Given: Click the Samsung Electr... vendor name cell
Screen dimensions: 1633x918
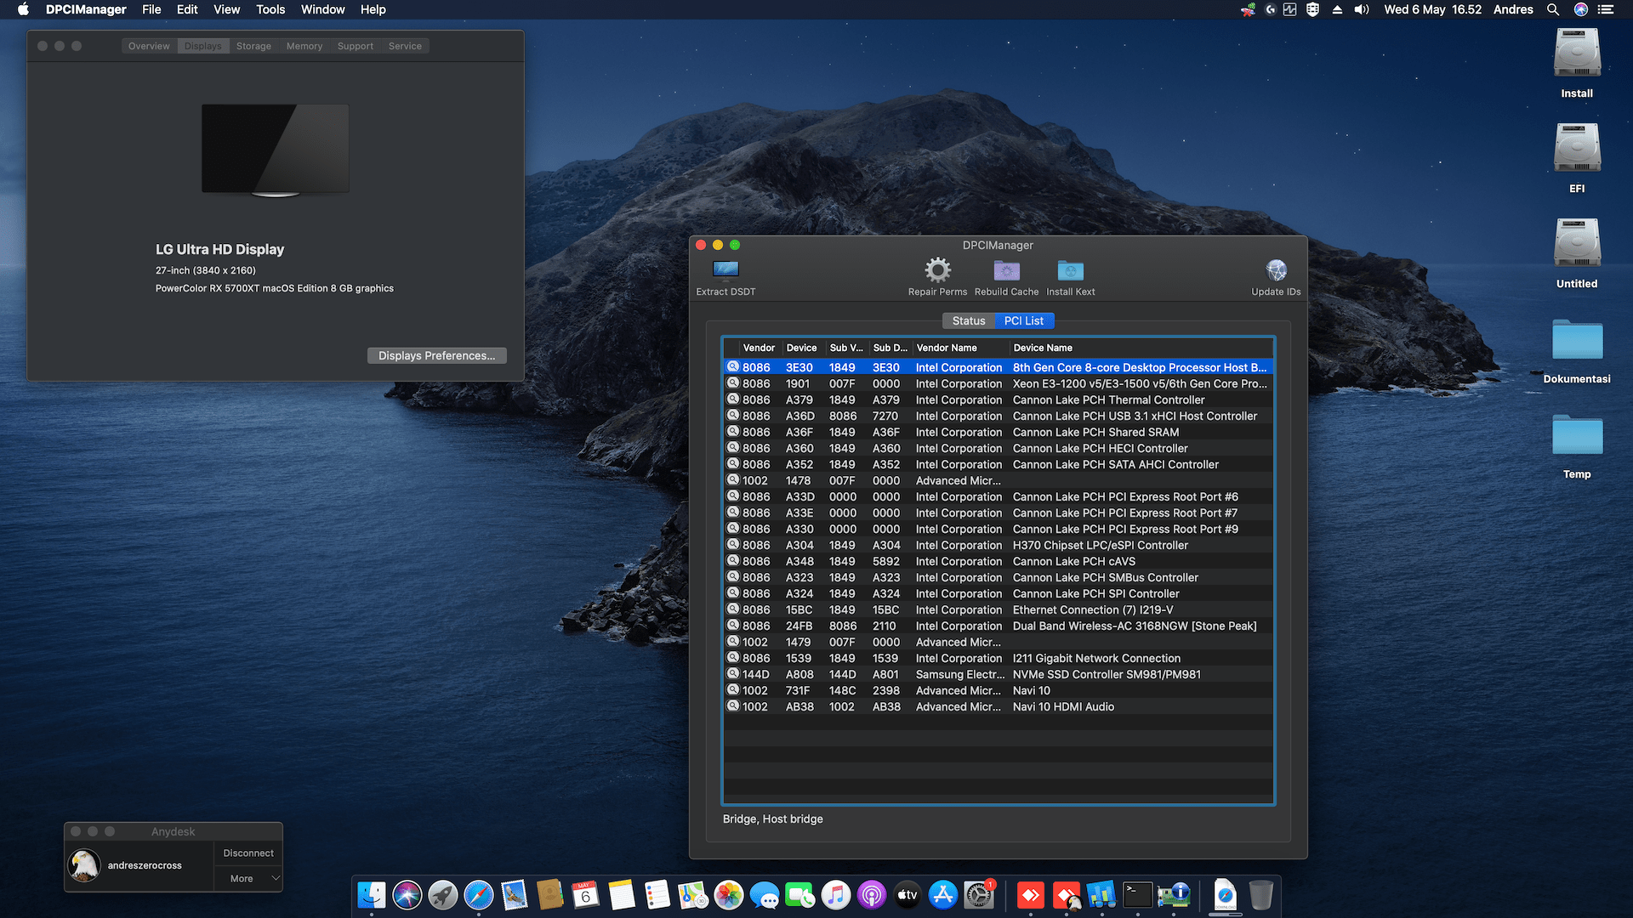Looking at the screenshot, I should [x=959, y=674].
